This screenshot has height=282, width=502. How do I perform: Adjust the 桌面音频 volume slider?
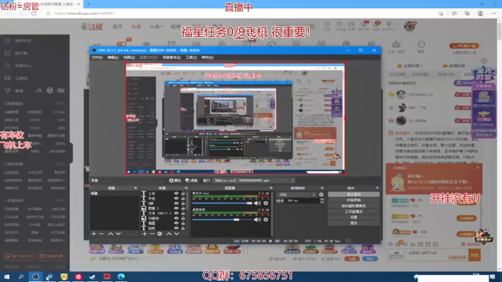click(222, 220)
